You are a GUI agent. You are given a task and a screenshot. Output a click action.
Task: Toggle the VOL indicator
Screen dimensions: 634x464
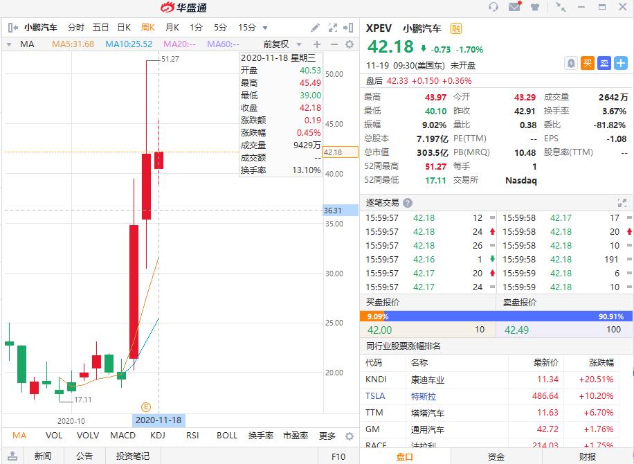coord(54,436)
